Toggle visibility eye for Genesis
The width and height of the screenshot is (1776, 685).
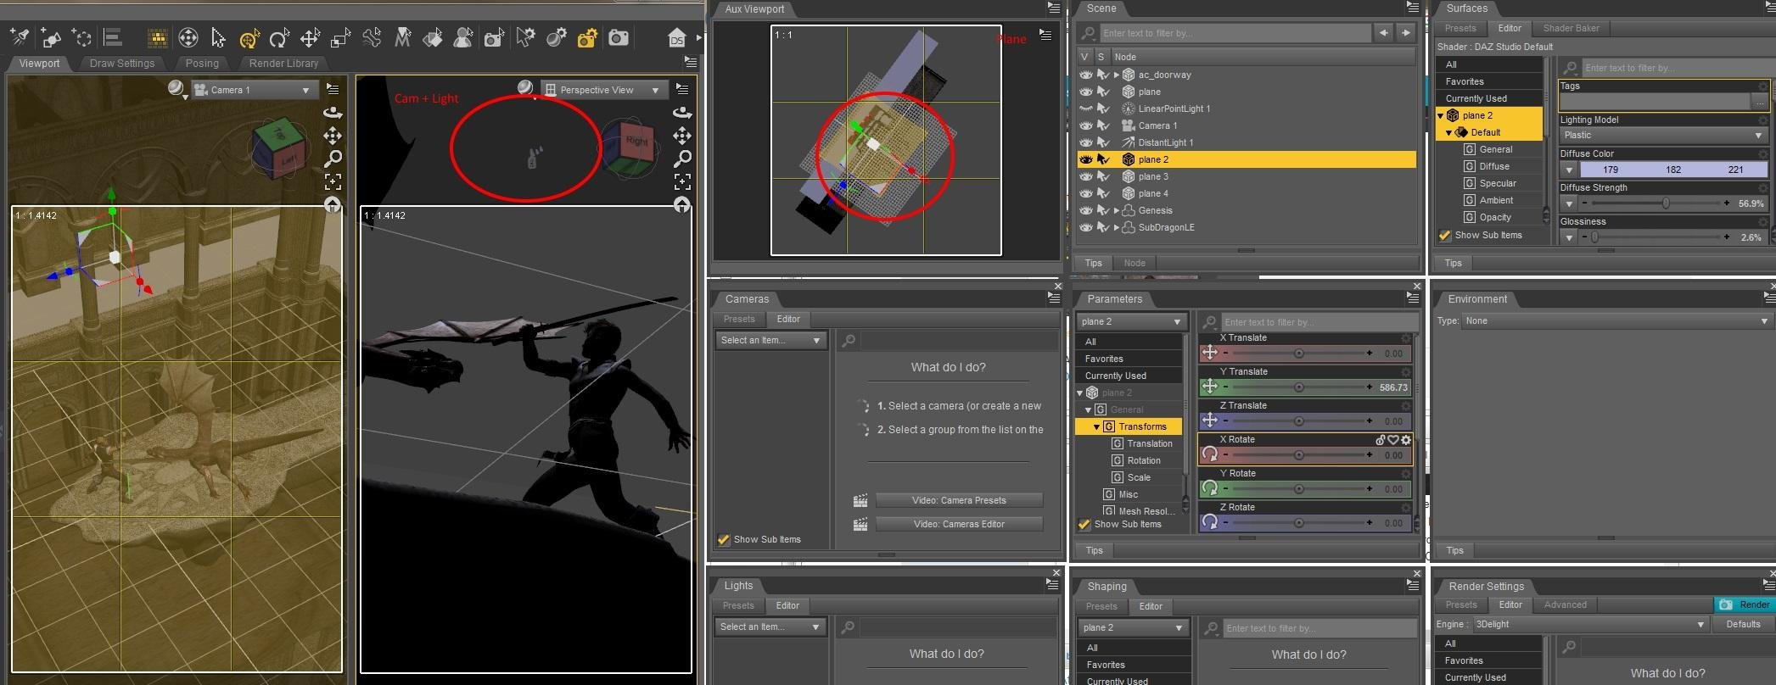pyautogui.click(x=1085, y=210)
